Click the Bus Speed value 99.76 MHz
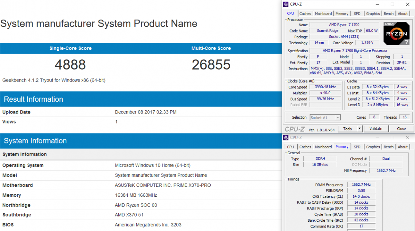The height and width of the screenshot is (231, 415). (x=325, y=99)
